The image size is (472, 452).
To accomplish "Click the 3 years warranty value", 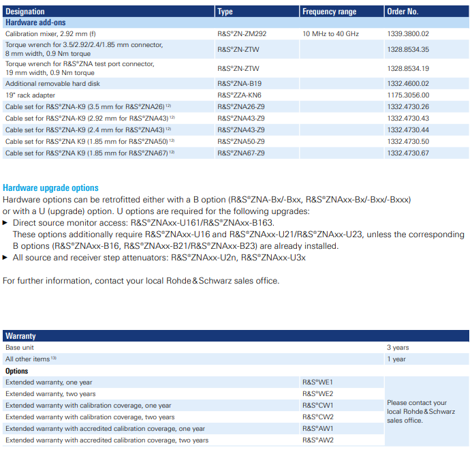I will (398, 348).
